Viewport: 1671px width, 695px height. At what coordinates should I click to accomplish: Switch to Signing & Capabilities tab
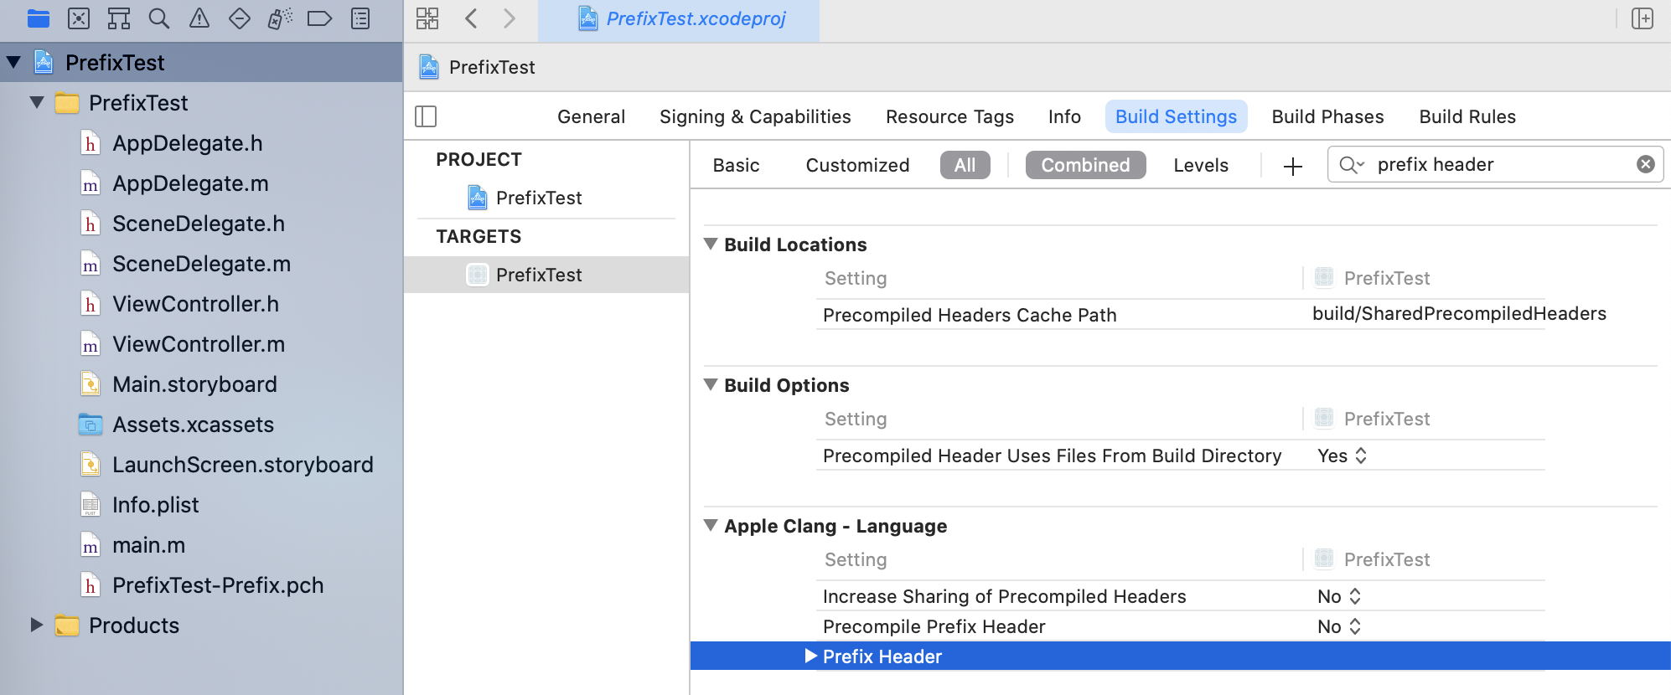tap(755, 116)
